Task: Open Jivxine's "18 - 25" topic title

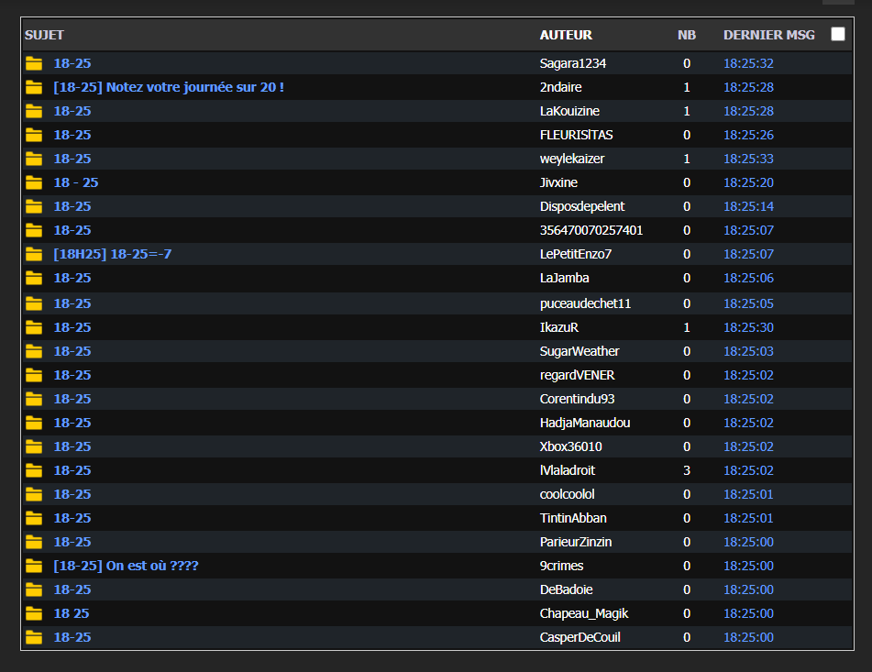Action: (x=76, y=182)
